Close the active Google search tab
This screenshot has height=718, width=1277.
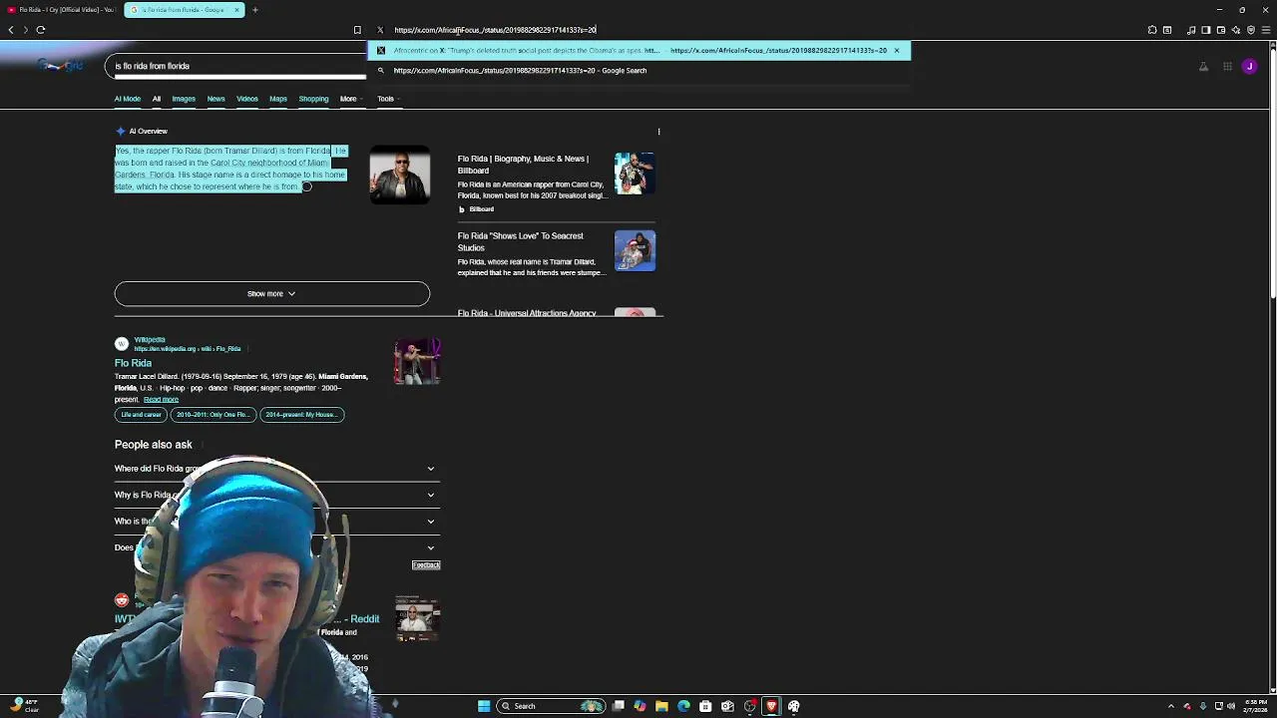pos(237,10)
